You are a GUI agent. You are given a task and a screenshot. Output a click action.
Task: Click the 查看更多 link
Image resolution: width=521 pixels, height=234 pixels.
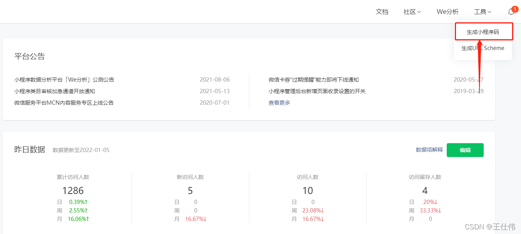279,103
